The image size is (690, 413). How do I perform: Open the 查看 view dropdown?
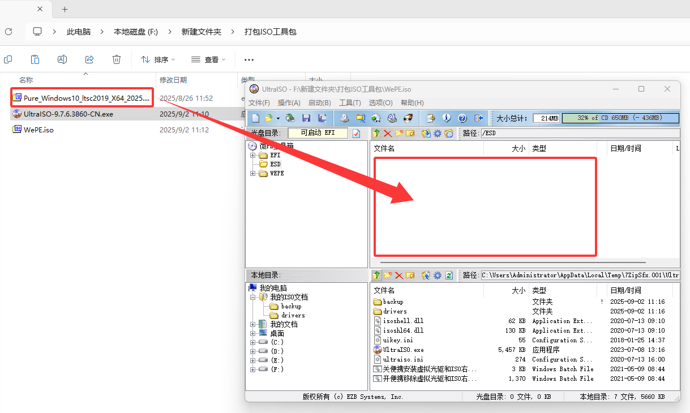208,59
